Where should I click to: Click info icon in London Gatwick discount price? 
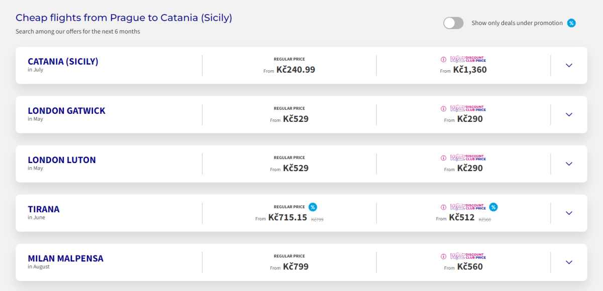[x=443, y=108]
